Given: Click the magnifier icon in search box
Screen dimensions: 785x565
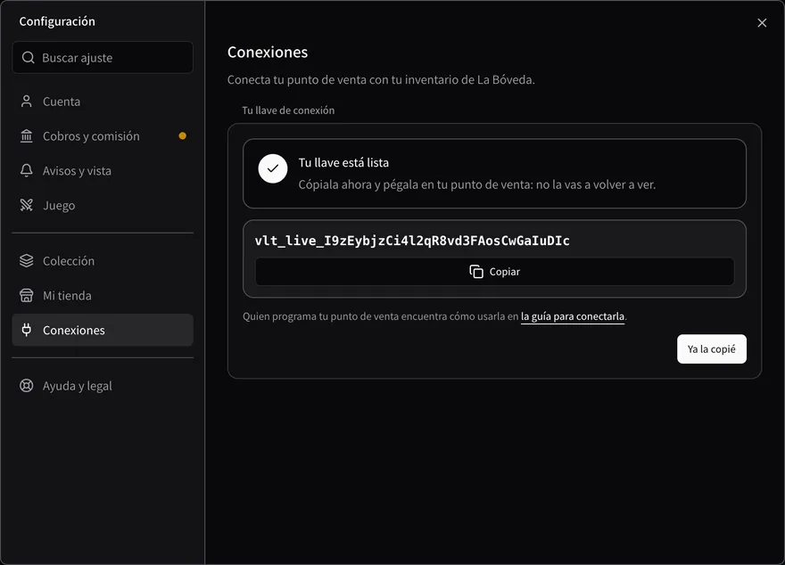Looking at the screenshot, I should (x=29, y=58).
